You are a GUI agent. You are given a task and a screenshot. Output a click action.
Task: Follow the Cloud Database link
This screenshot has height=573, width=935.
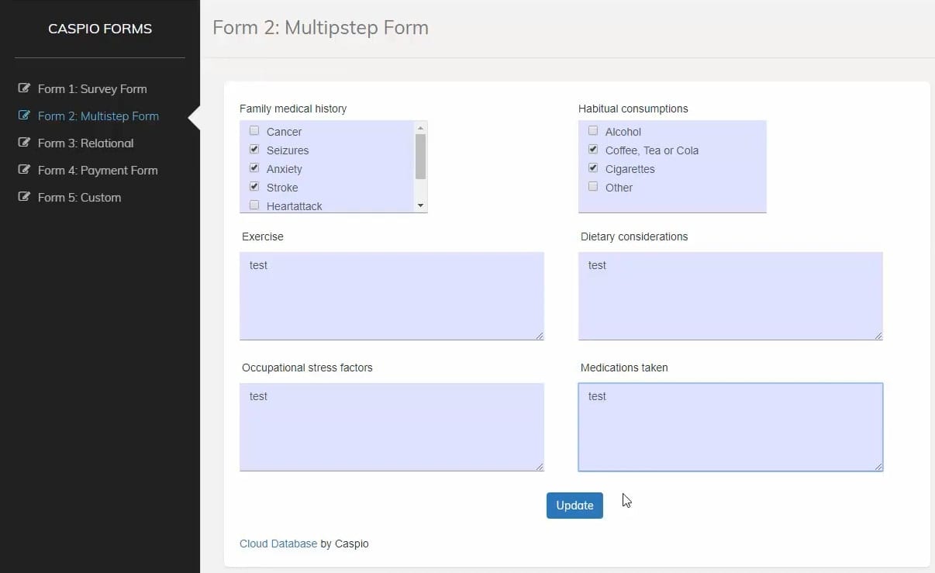pos(278,544)
